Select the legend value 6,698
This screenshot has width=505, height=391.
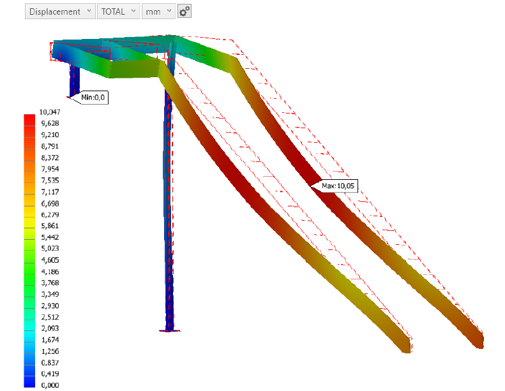pyautogui.click(x=50, y=203)
